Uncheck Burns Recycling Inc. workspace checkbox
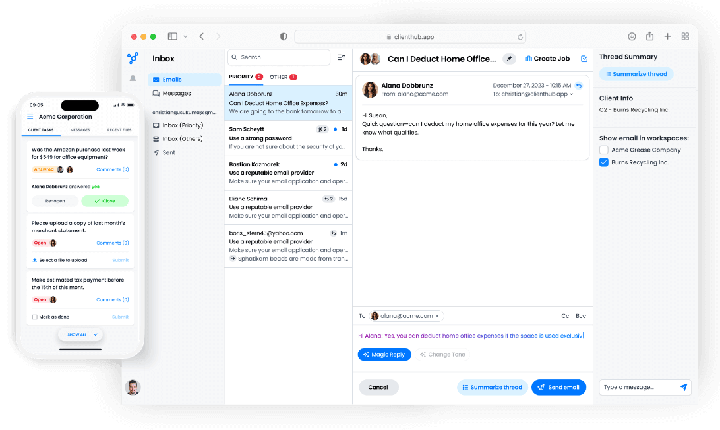The image size is (720, 430). tap(604, 162)
